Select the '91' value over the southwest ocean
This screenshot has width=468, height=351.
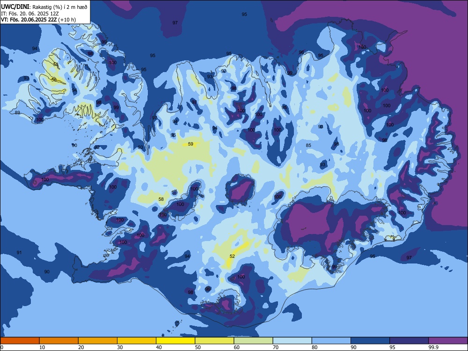tap(19, 253)
